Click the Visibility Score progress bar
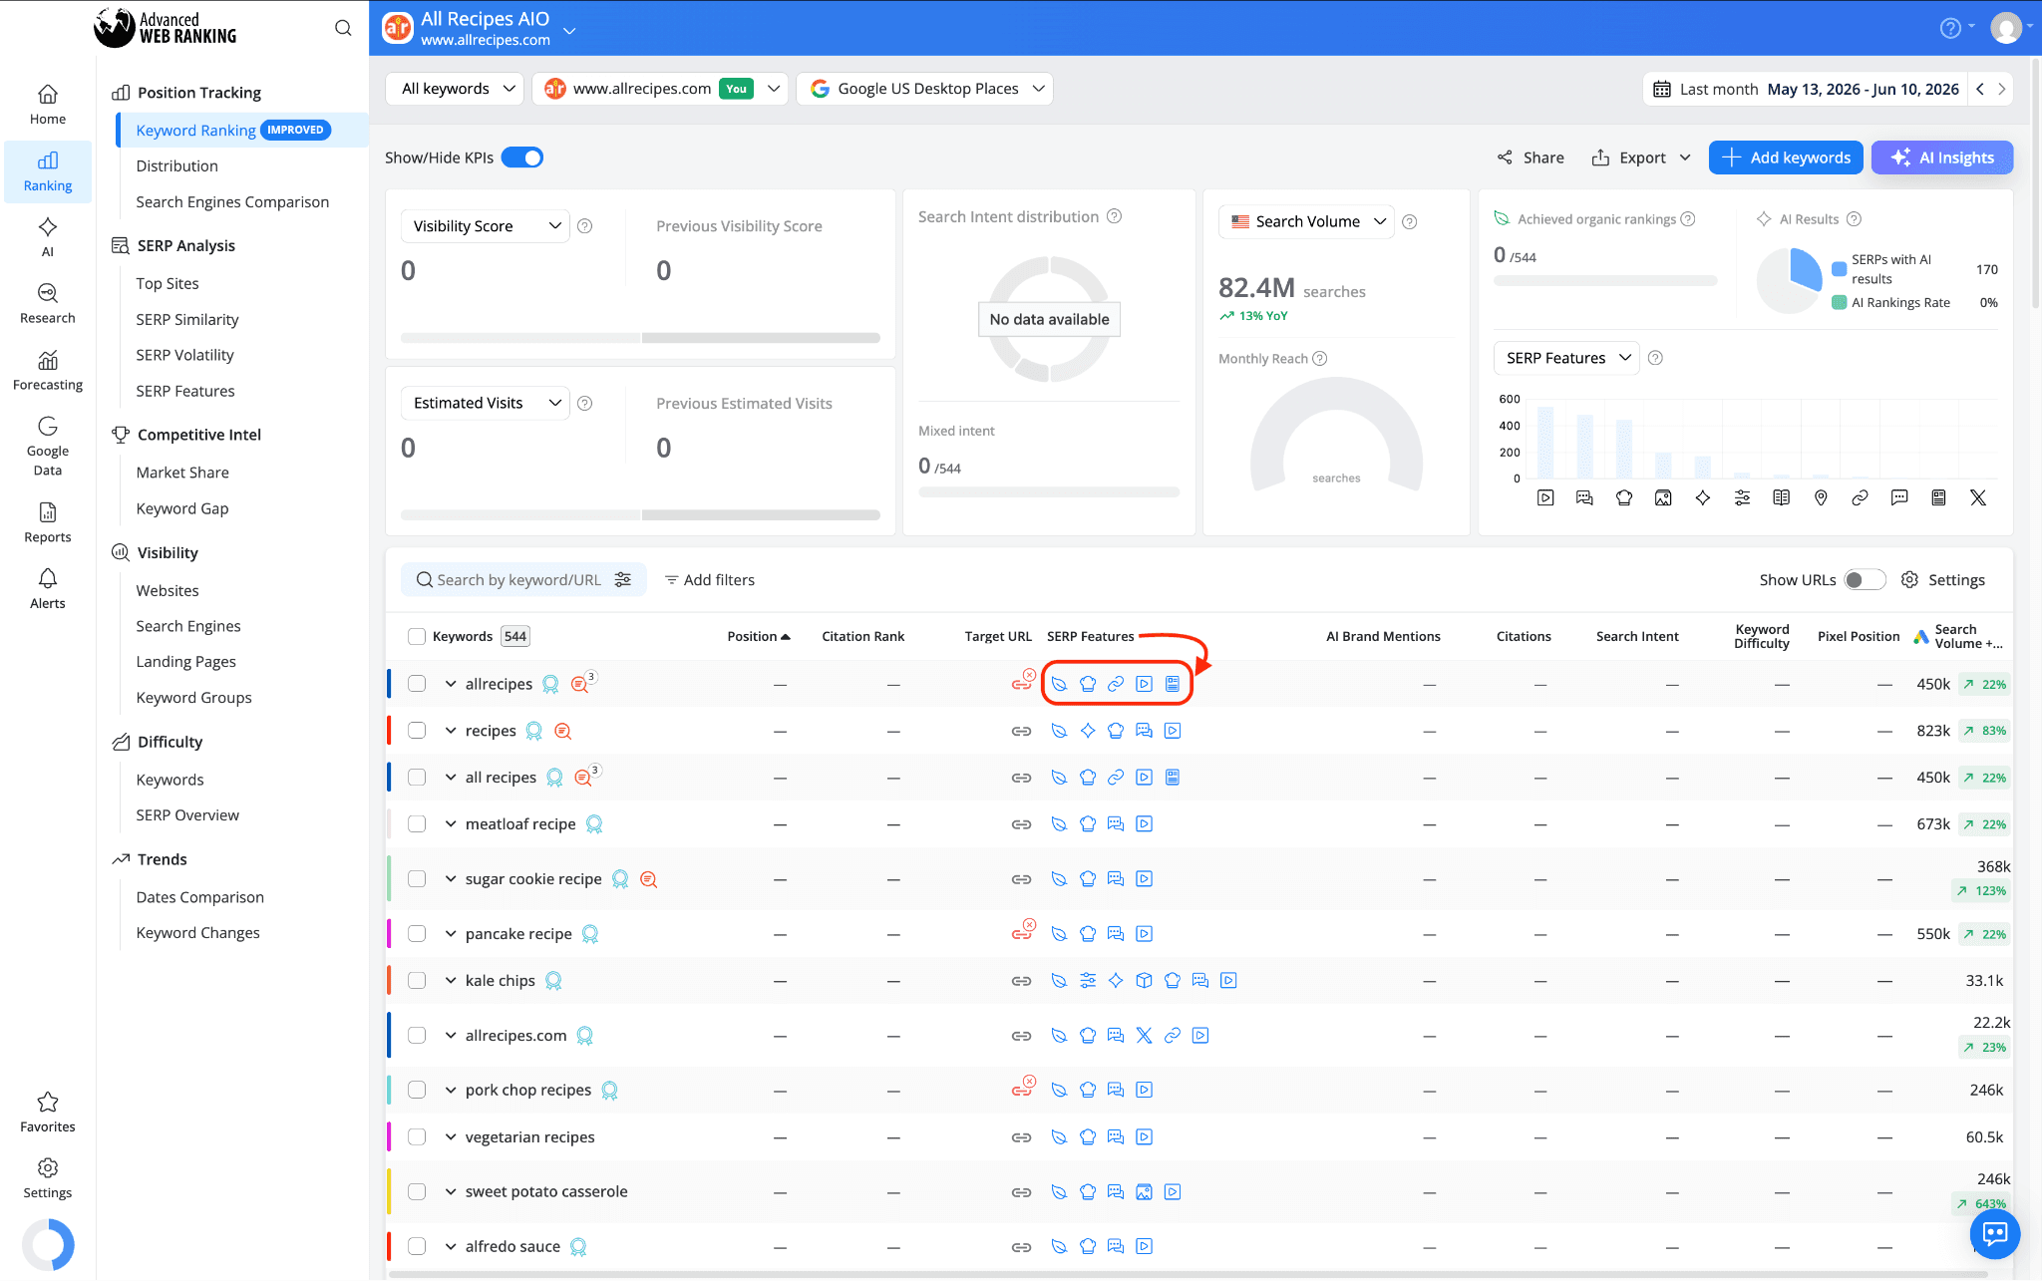Viewport: 2042px width, 1281px height. click(640, 338)
